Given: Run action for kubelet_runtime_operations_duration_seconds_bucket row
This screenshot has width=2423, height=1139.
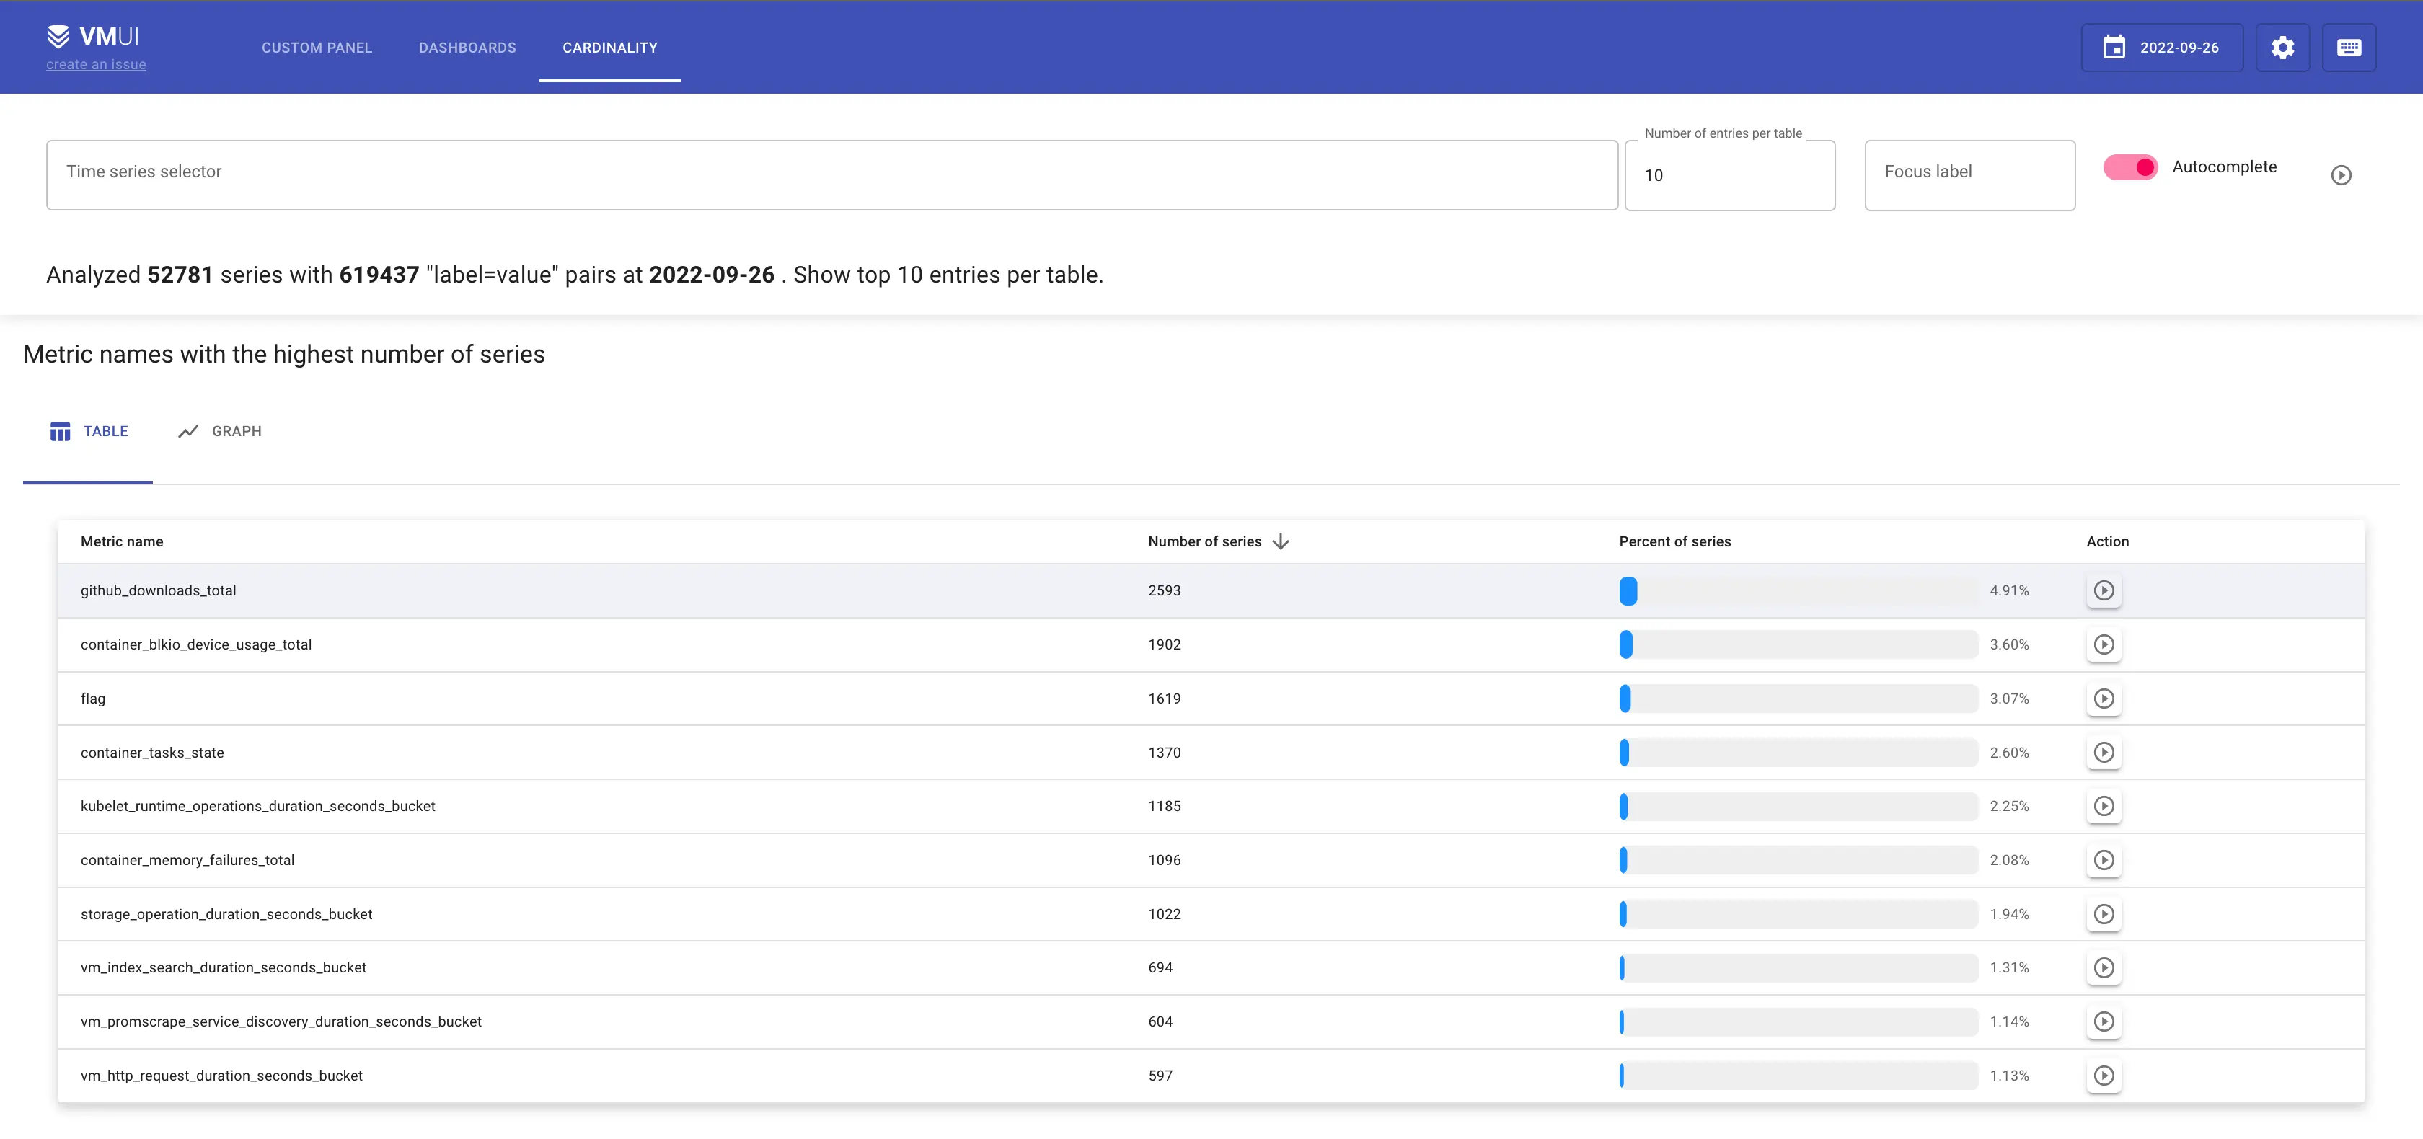Looking at the screenshot, I should coord(2104,806).
